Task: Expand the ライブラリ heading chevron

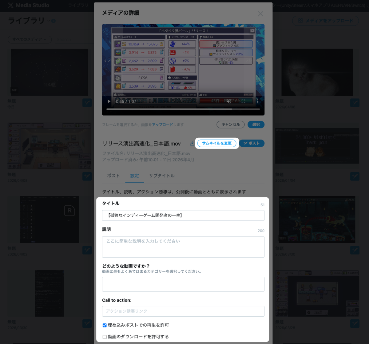Action: pyautogui.click(x=49, y=21)
